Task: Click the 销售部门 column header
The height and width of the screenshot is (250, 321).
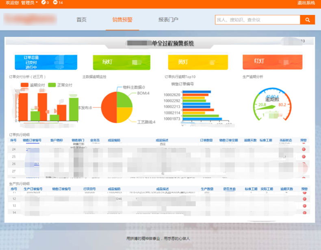Action: pos(78,140)
